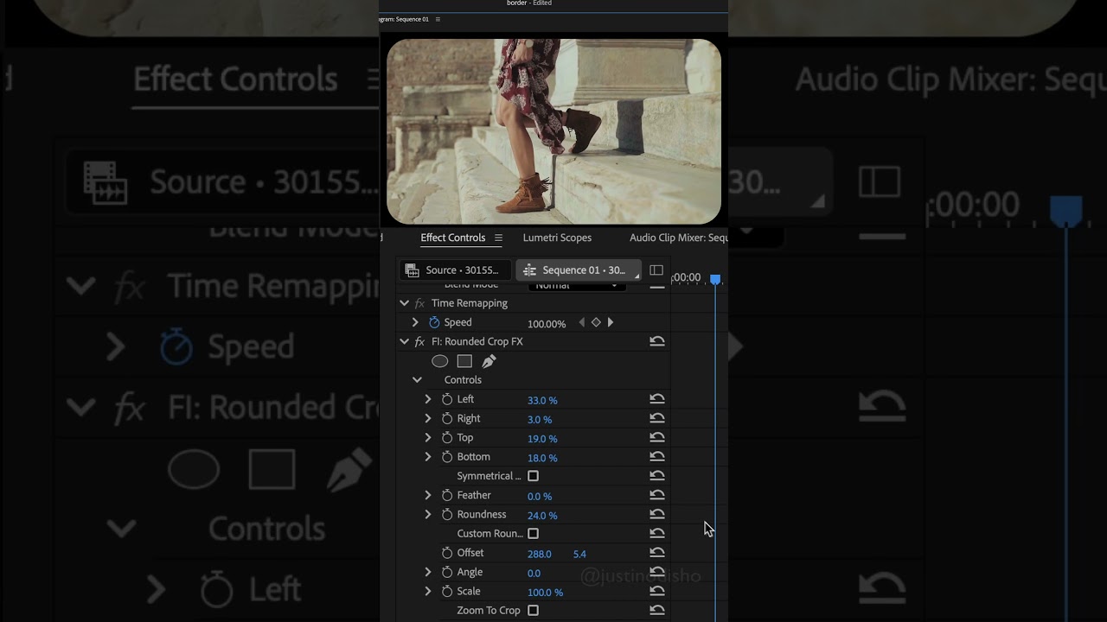The width and height of the screenshot is (1107, 622).
Task: Toggle animation stopwatch for Offset
Action: coord(447,553)
